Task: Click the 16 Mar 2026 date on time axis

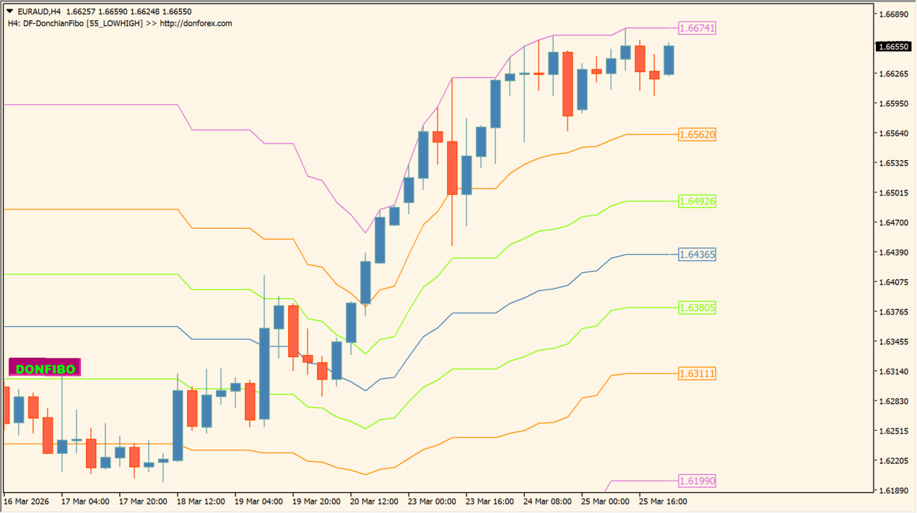Action: click(27, 501)
